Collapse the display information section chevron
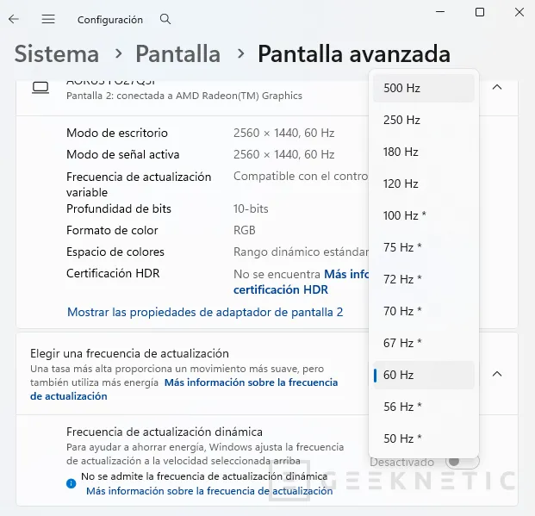This screenshot has height=516, width=535. click(497, 87)
